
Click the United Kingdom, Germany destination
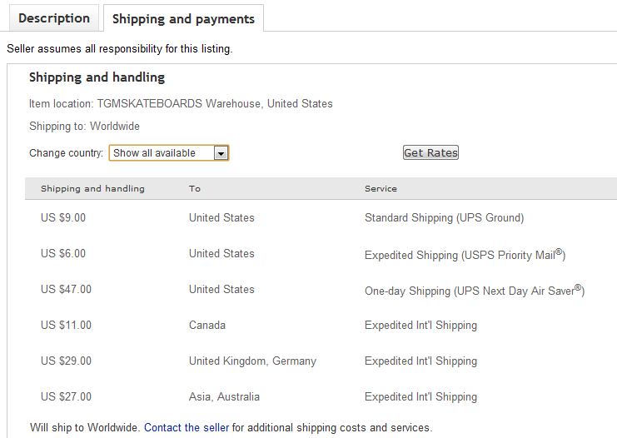tap(252, 361)
